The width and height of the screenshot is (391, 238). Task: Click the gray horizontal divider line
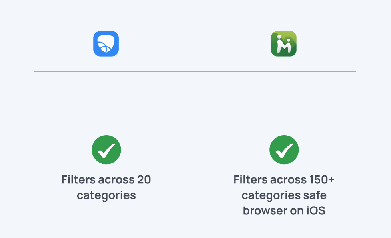pos(195,71)
